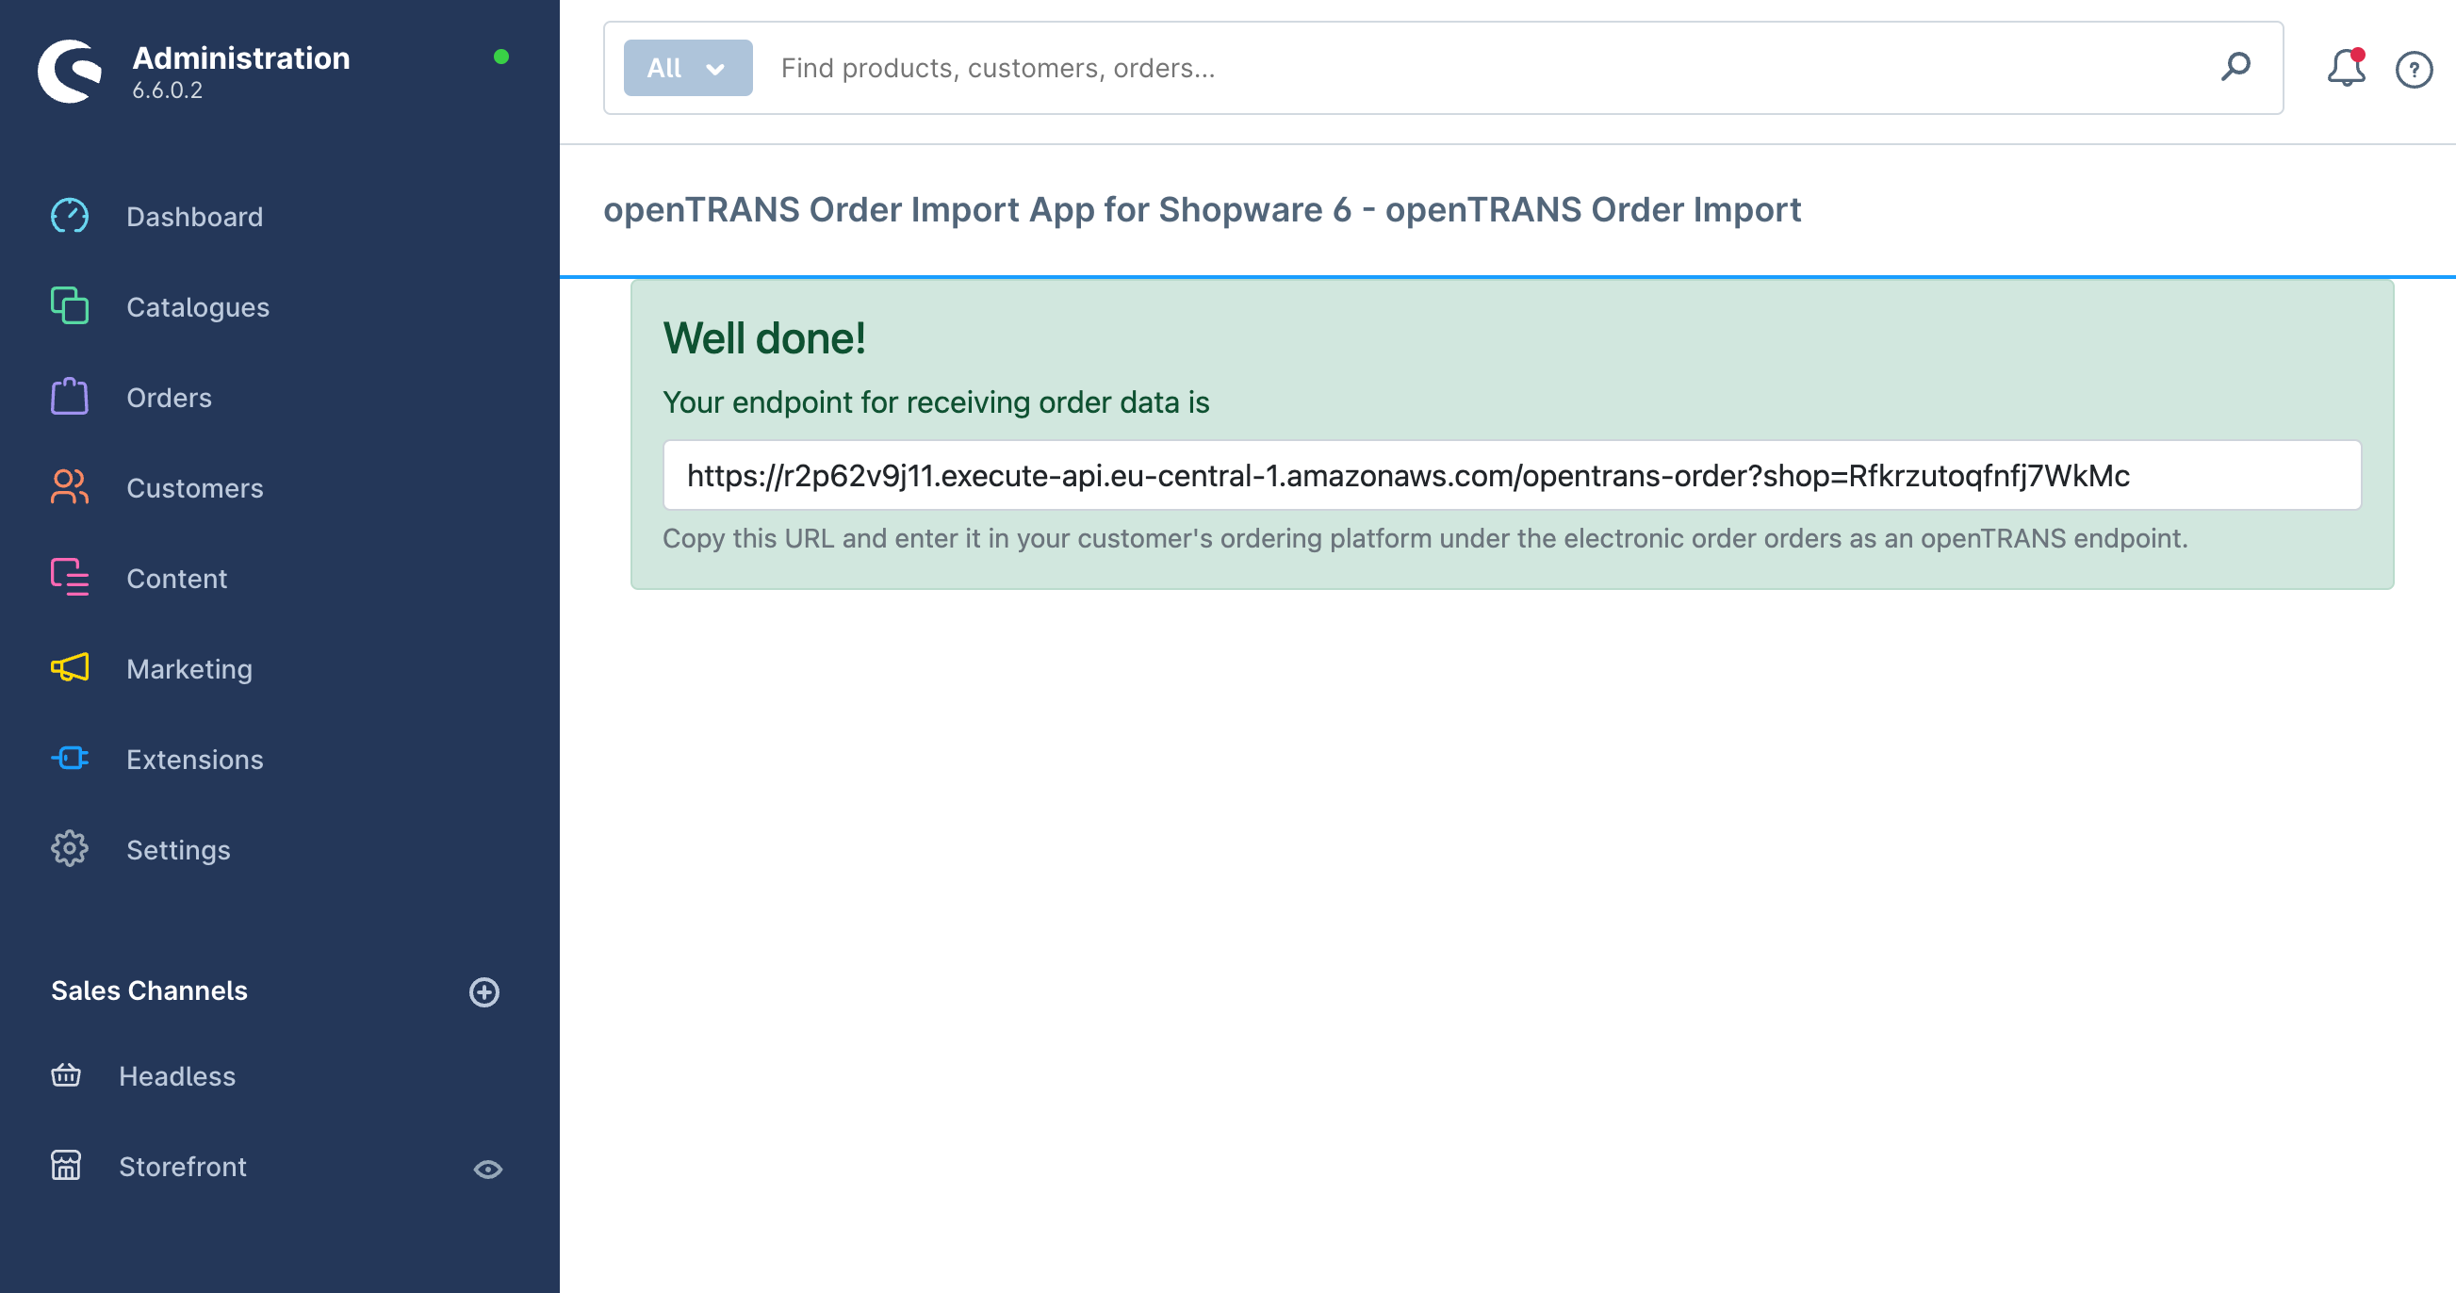Select the Headless sales channel
The height and width of the screenshot is (1293, 2456).
click(176, 1076)
